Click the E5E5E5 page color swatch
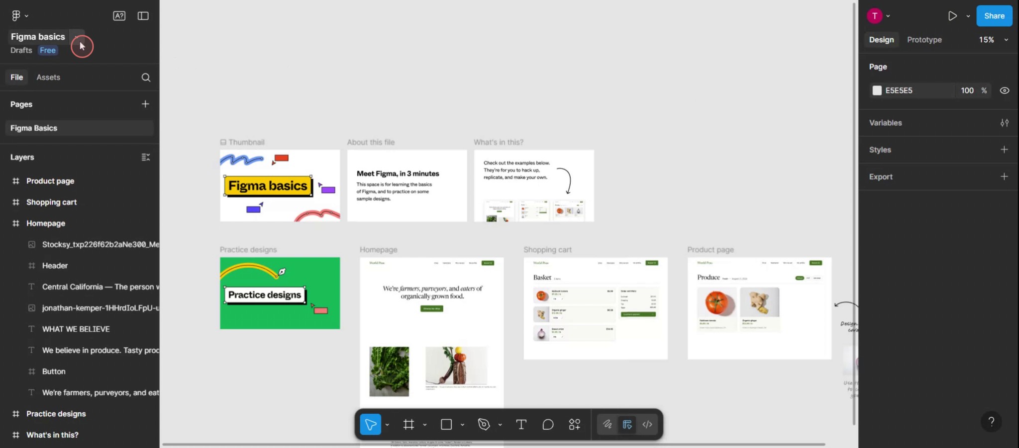This screenshot has height=448, width=1019. point(877,90)
